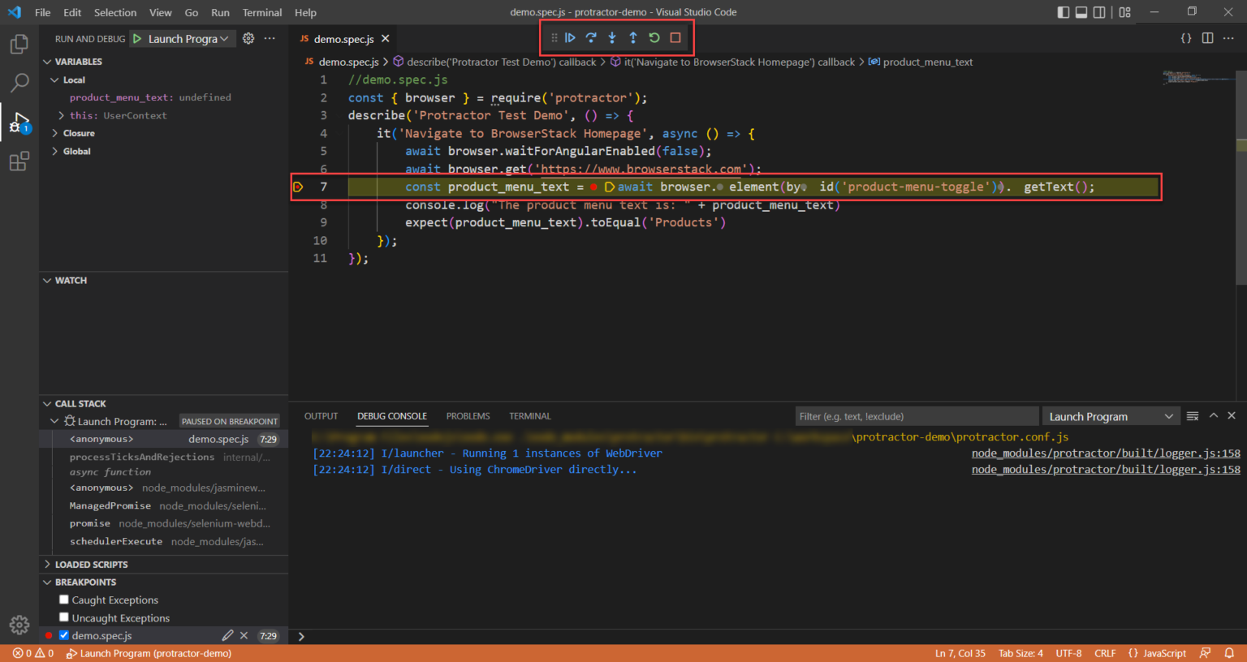Open the Search view in activity bar
The image size is (1247, 662).
click(19, 83)
